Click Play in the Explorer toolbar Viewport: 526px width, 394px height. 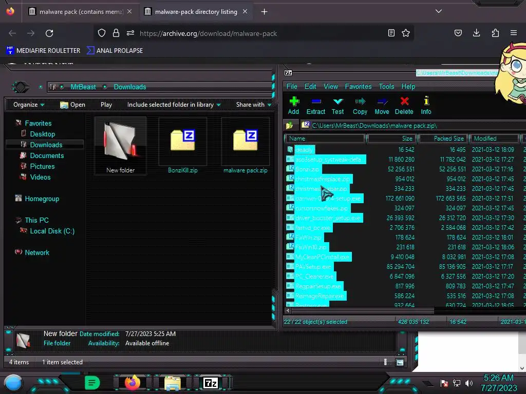(106, 105)
